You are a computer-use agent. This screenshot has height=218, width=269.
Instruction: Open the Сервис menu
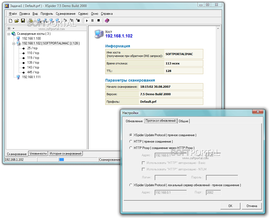pyautogui.click(x=83, y=14)
